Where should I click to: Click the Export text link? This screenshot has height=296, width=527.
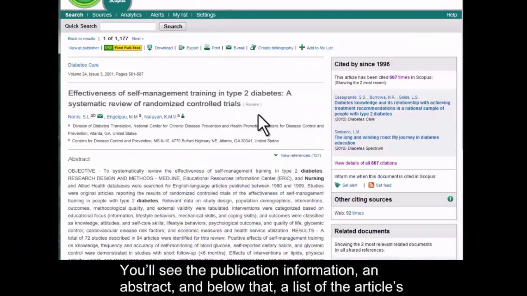click(x=192, y=48)
